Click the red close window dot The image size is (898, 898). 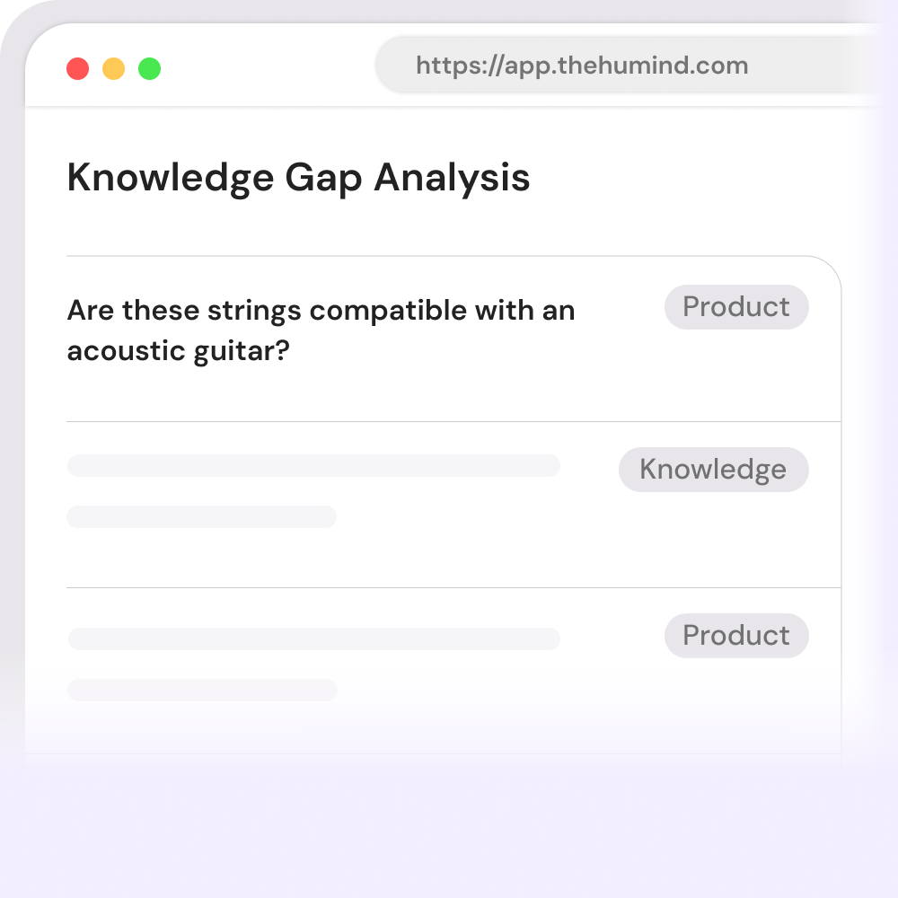78,69
